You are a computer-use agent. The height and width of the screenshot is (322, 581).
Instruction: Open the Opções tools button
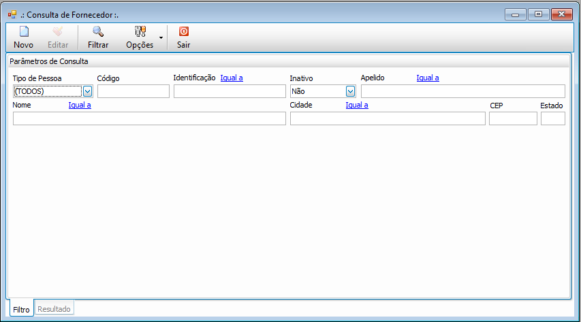(x=140, y=37)
